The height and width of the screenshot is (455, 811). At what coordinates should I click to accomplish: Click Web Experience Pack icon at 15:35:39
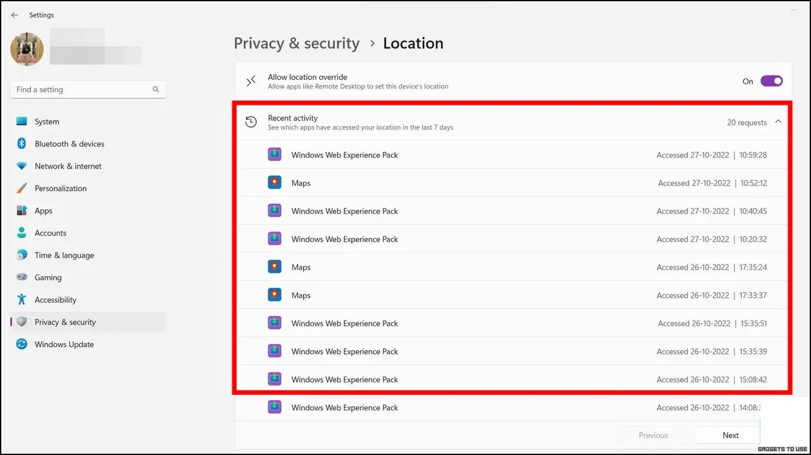274,352
